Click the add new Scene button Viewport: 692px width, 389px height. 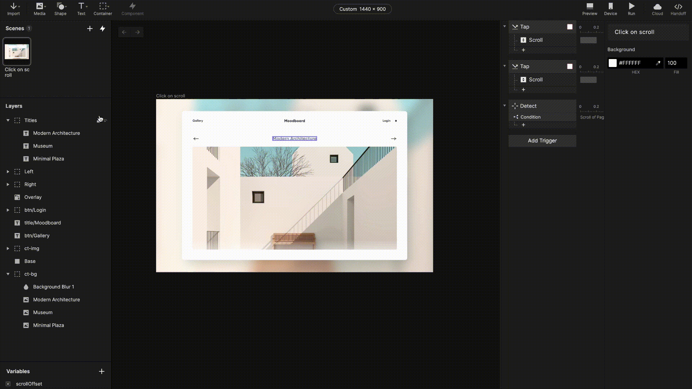pos(89,28)
